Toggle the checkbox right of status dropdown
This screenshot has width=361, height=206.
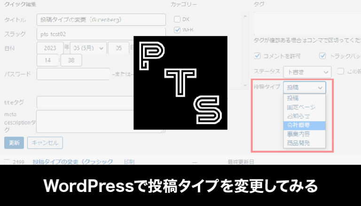pos(341,71)
